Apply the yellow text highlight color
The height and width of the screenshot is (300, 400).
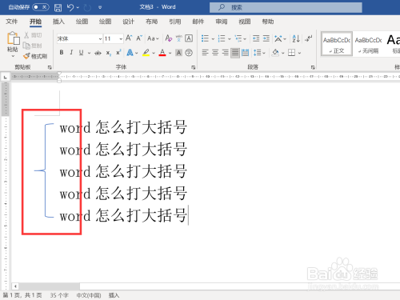tap(146, 53)
